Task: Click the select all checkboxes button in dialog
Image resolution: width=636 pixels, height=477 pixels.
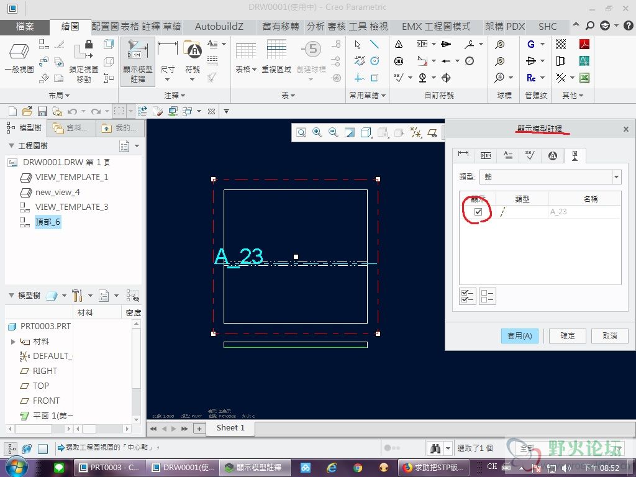Action: coord(468,296)
